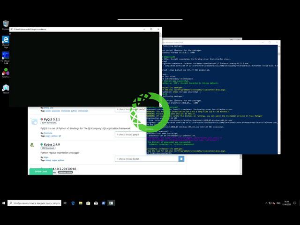Open Microsoft Store from the taskbar
The width and height of the screenshot is (300, 225).
click(88, 203)
